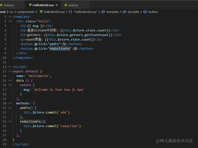The image size is (198, 148).
Task: Select the "HelloWorld.vue" braces breadcrumb
Action: pos(85,12)
